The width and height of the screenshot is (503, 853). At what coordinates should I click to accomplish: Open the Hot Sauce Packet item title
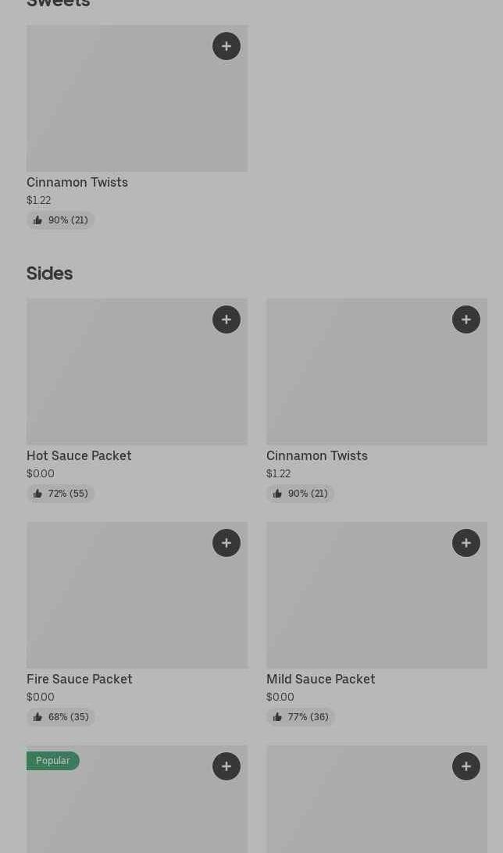click(x=79, y=455)
